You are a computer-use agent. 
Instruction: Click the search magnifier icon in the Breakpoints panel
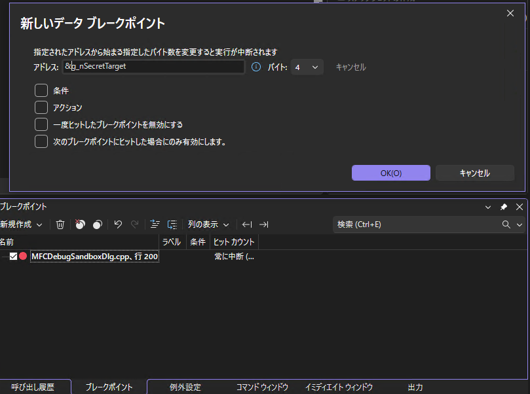tap(506, 224)
